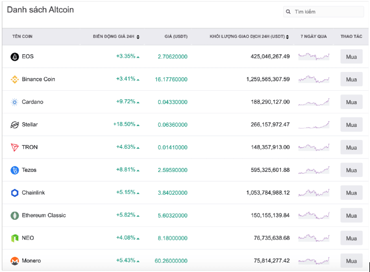
Task: Click the Danh sách Altcoin heading
Action: [40, 10]
